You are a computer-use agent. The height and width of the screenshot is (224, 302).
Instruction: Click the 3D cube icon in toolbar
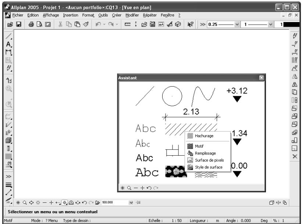click(178, 24)
